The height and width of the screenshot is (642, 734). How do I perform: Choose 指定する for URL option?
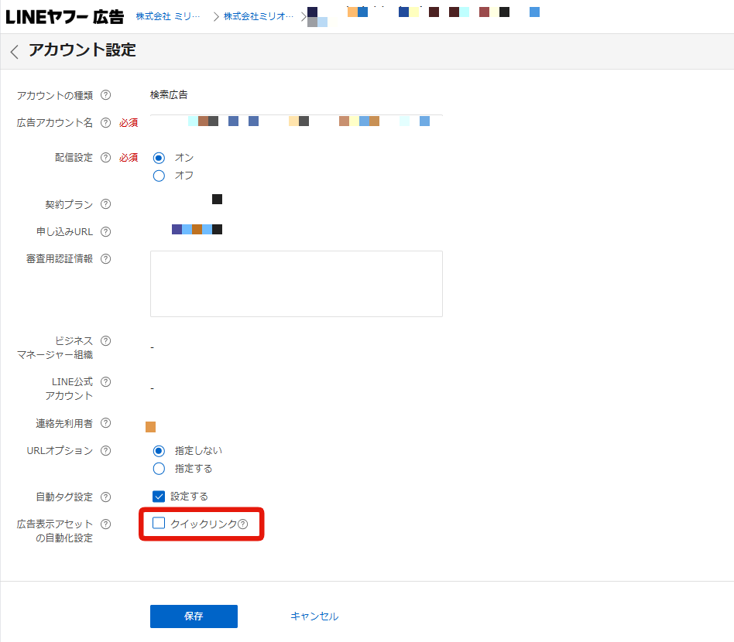click(159, 469)
